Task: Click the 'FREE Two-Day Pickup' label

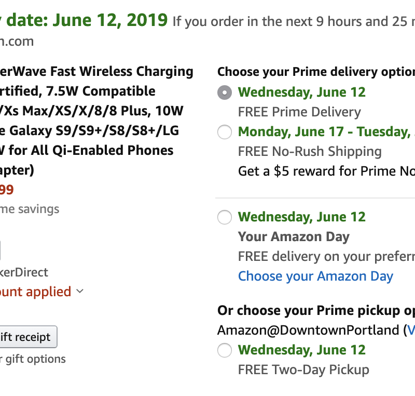Action: (x=303, y=369)
